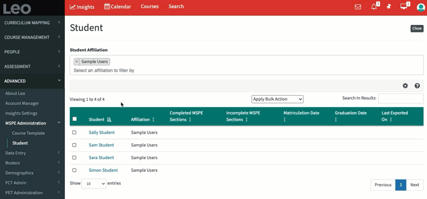Click 'Viewing 1 to 4 of 4' text
427x199 pixels.
pos(87,99)
